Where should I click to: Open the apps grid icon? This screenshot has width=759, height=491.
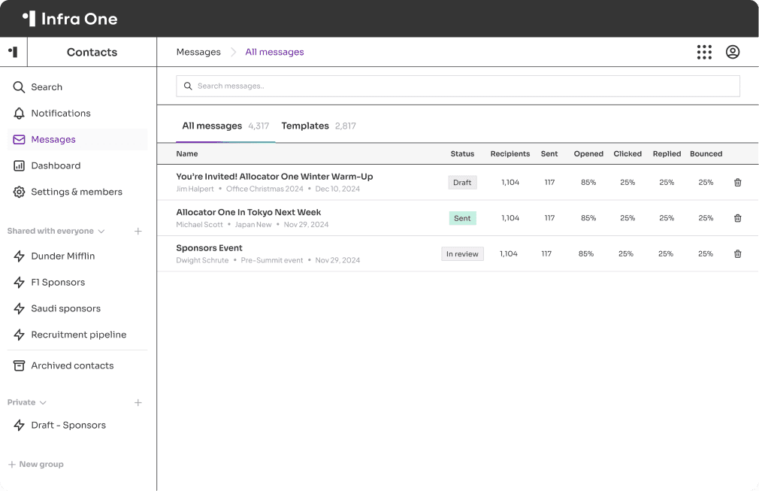click(704, 52)
